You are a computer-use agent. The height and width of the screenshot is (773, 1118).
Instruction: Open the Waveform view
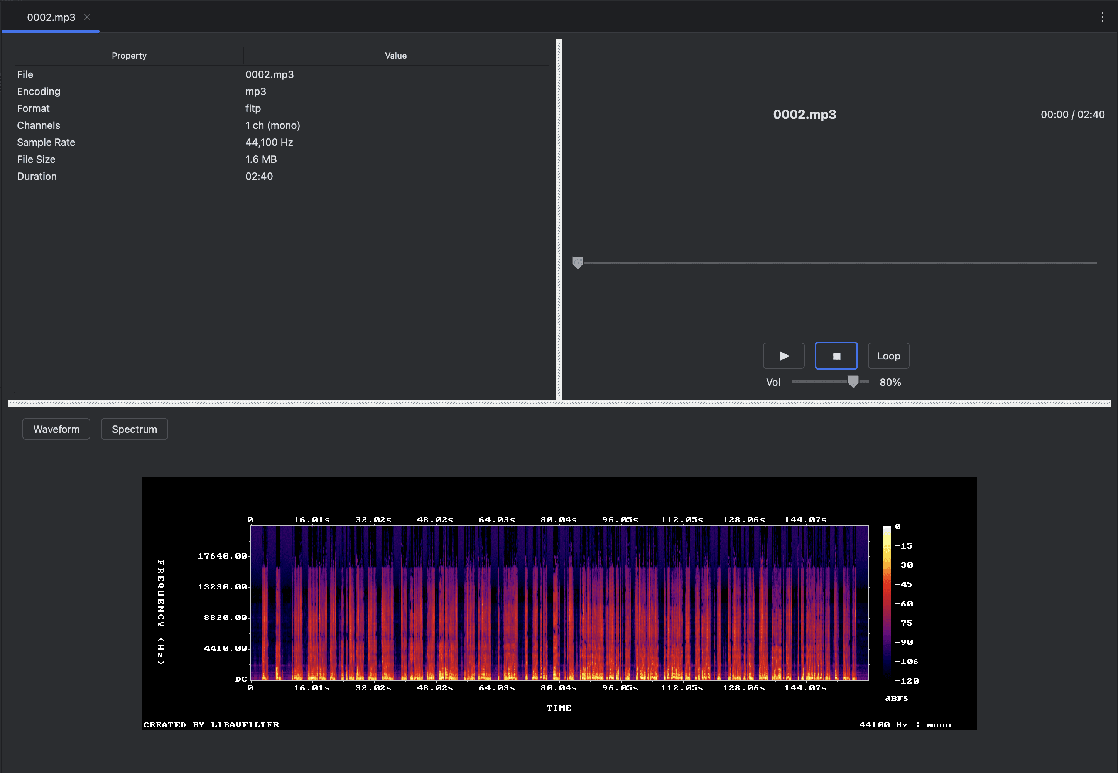click(56, 429)
